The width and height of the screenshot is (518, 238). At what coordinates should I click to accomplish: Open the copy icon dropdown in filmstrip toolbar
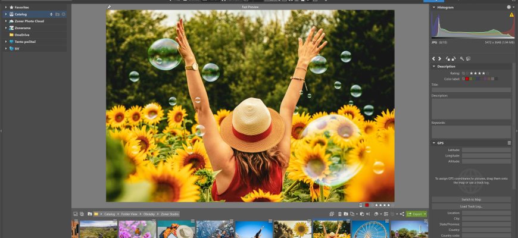[357, 214]
